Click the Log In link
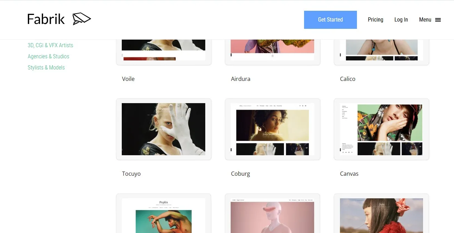This screenshot has height=233, width=454. point(401,20)
